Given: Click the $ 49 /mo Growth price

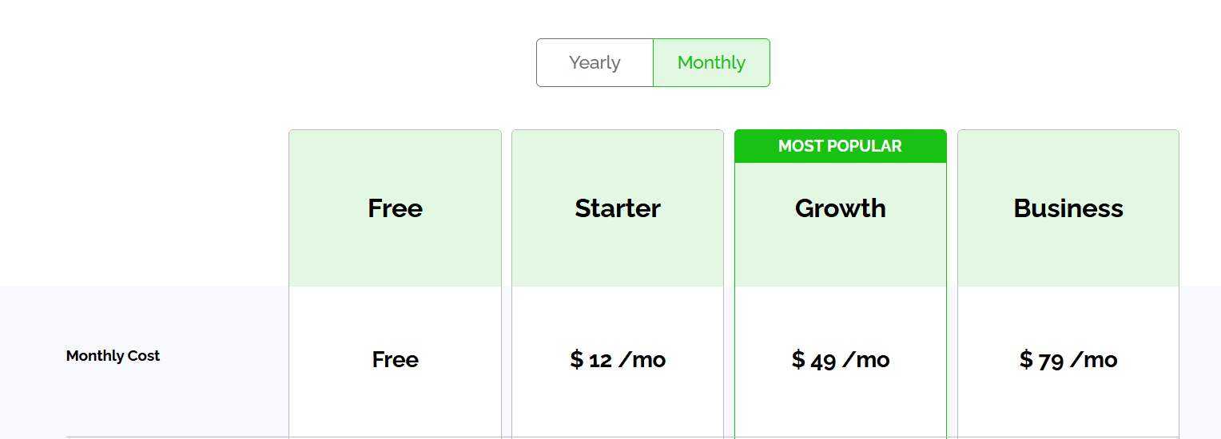Looking at the screenshot, I should [x=840, y=360].
